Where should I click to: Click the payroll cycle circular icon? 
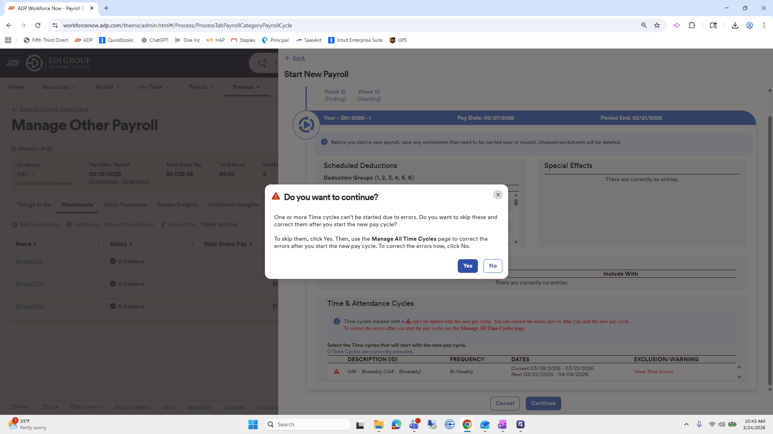click(x=306, y=125)
